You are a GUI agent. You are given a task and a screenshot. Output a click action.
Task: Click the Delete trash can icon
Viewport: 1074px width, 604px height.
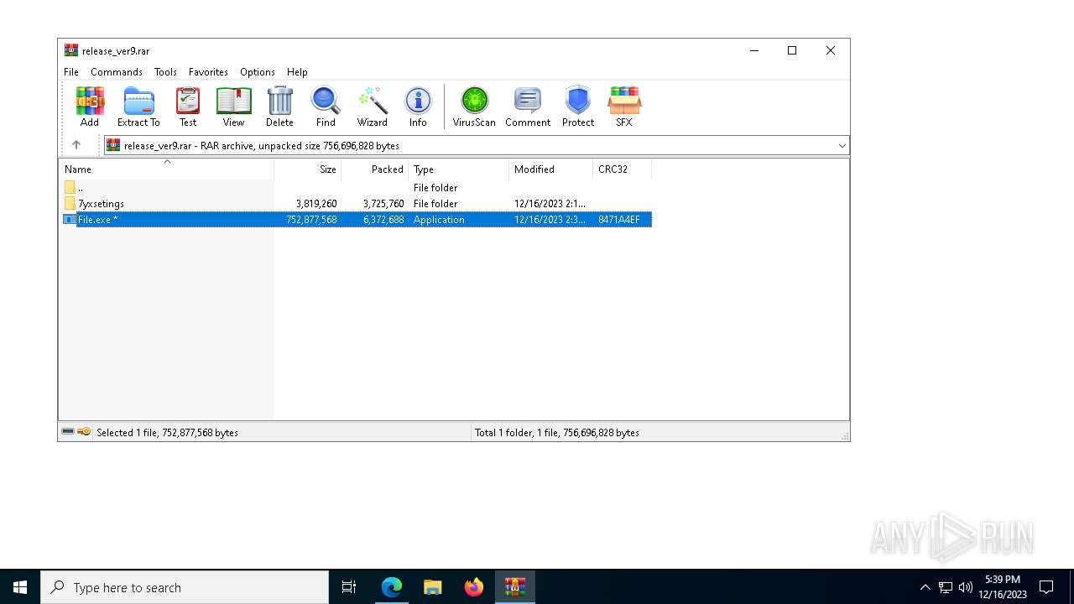coord(279,106)
